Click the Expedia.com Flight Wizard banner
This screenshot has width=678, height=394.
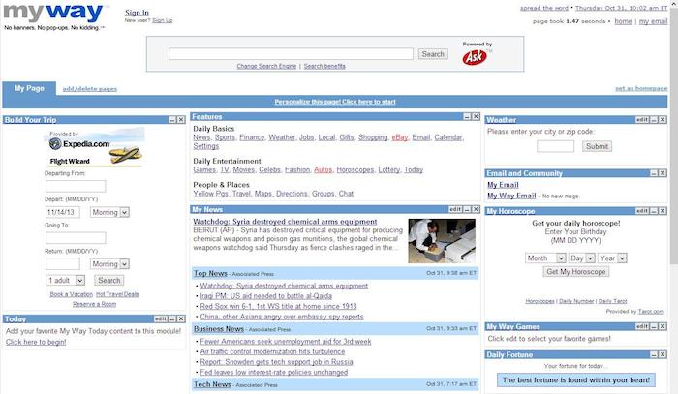[x=95, y=150]
